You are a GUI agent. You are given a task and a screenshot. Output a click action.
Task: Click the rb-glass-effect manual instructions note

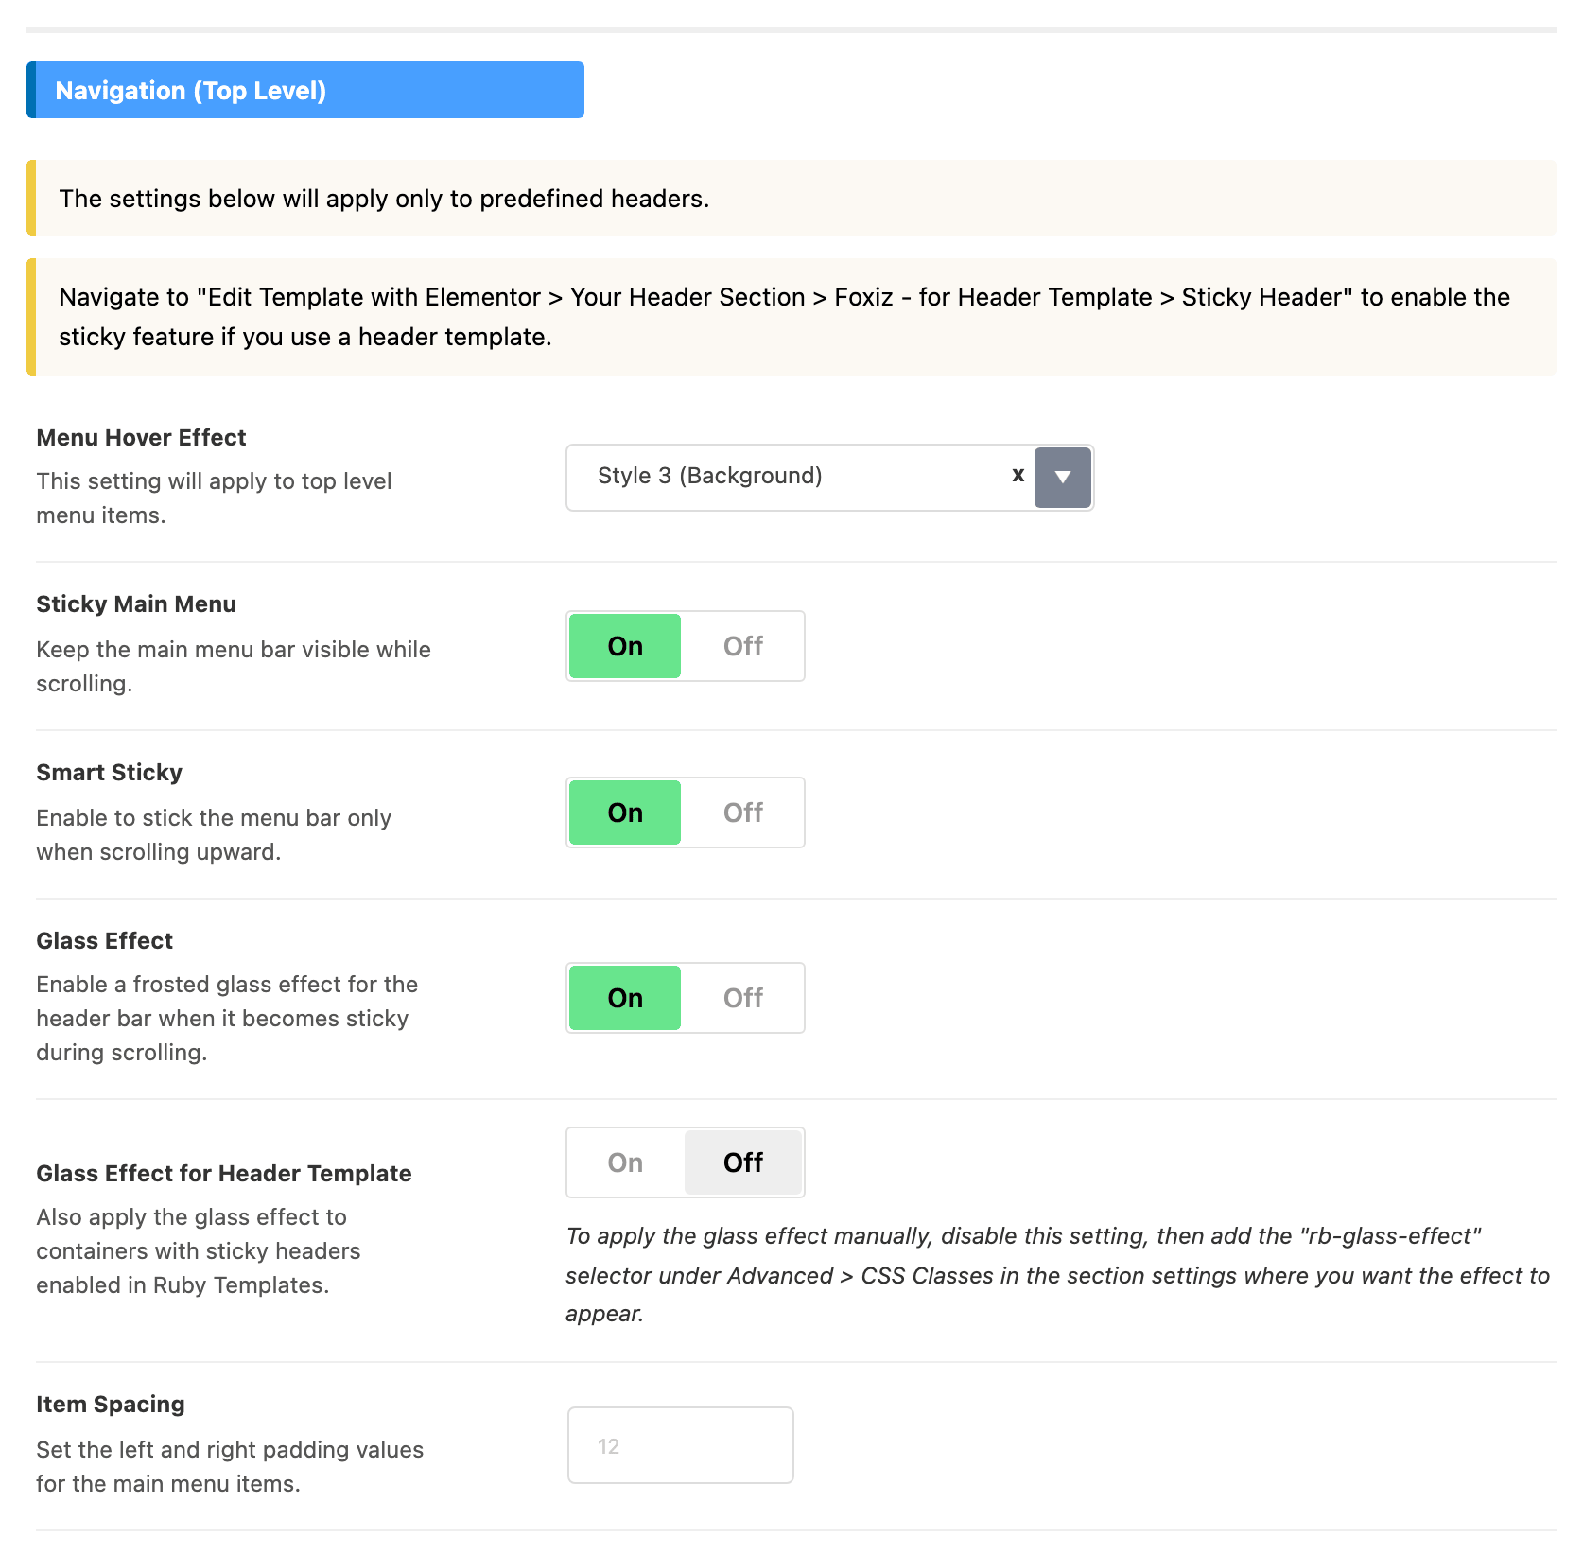1057,1275
